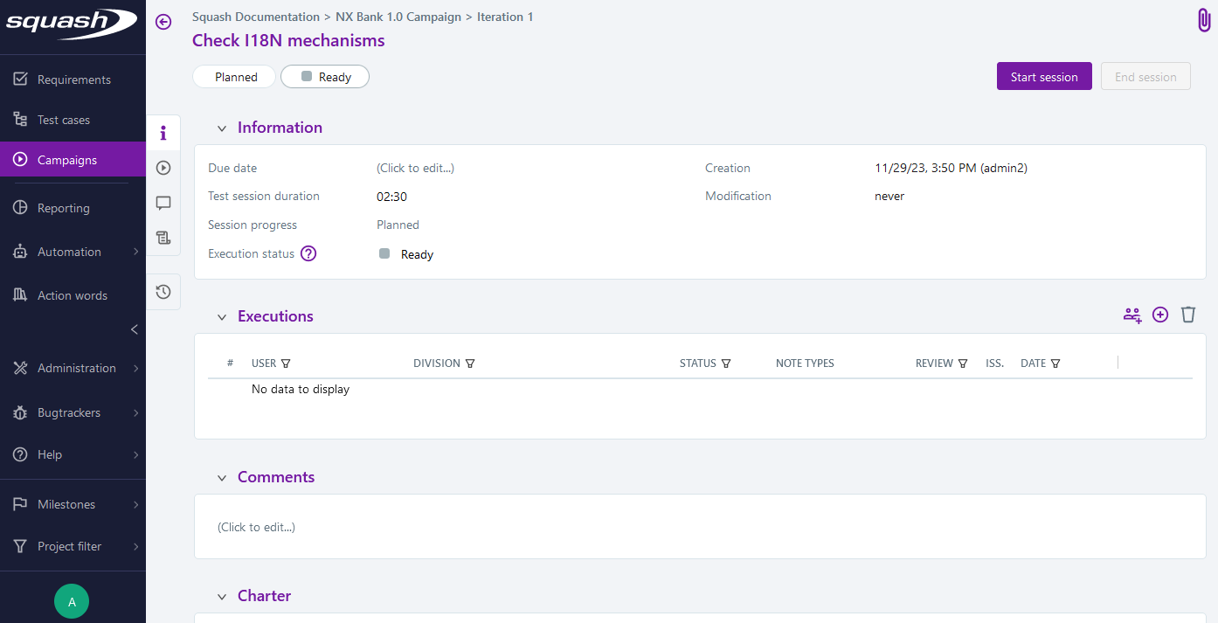Expand the Administration submenu
Viewport: 1218px width, 623px height.
(135, 369)
